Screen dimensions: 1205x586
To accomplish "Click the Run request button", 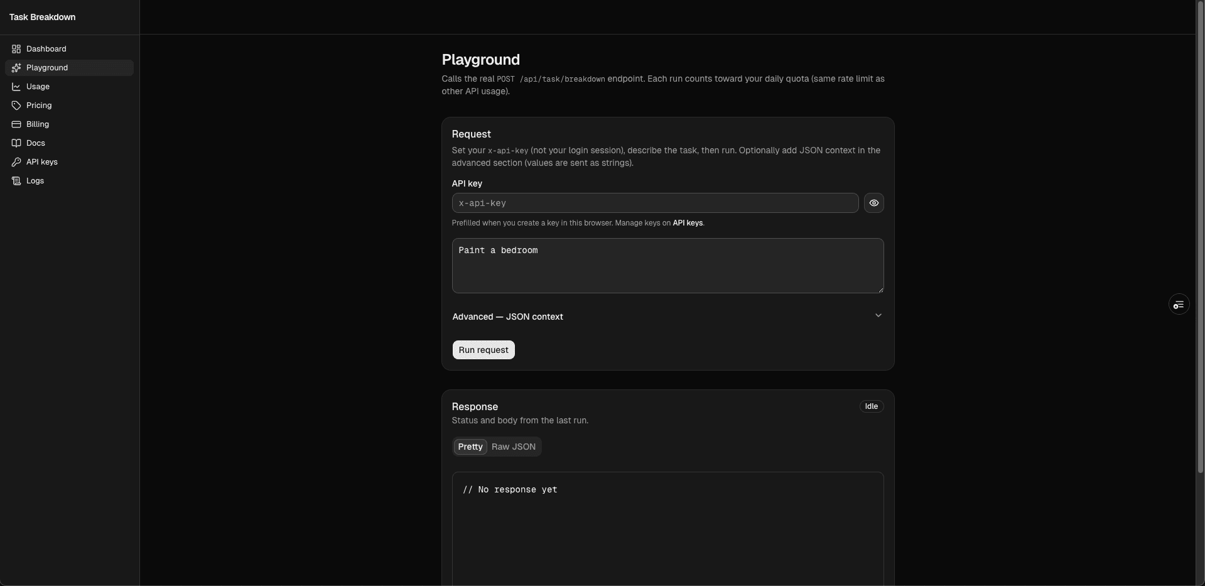I will pyautogui.click(x=483, y=350).
